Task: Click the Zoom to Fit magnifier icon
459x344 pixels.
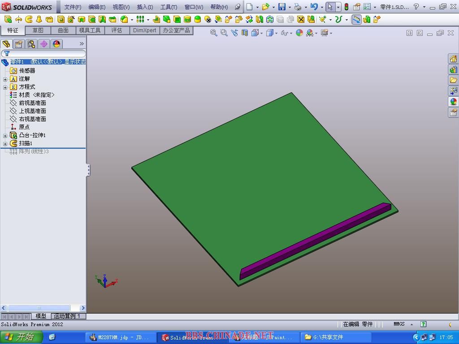Action: 214,33
